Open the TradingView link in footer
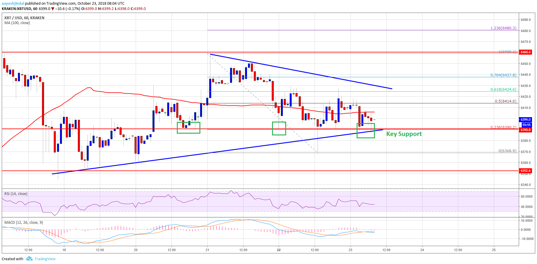 click(x=45, y=259)
